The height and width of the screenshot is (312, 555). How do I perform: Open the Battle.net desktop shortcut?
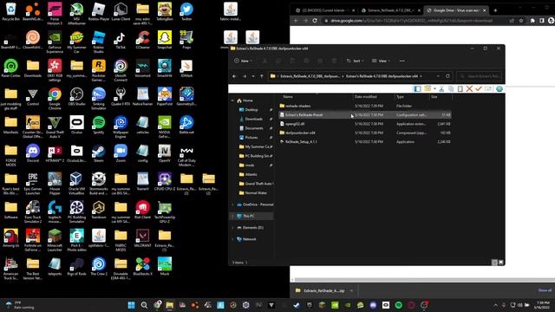point(186,125)
